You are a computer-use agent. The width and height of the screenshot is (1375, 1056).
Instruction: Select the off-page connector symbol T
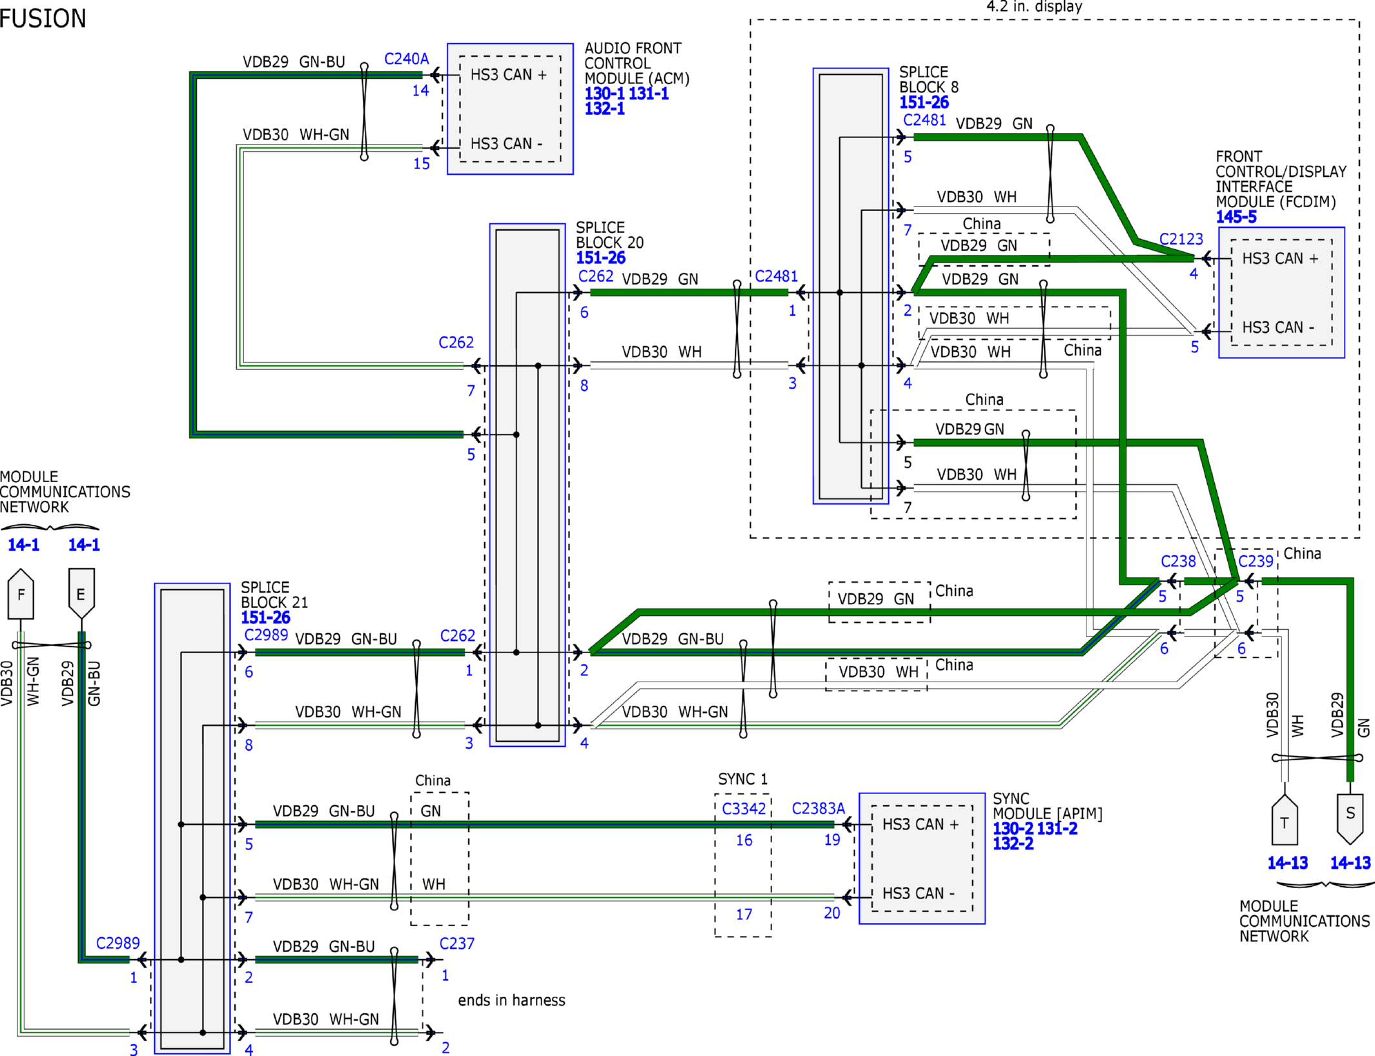click(1285, 820)
